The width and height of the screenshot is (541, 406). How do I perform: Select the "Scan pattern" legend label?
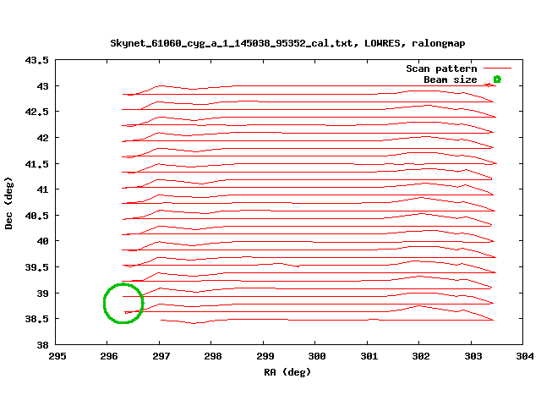[x=441, y=69]
